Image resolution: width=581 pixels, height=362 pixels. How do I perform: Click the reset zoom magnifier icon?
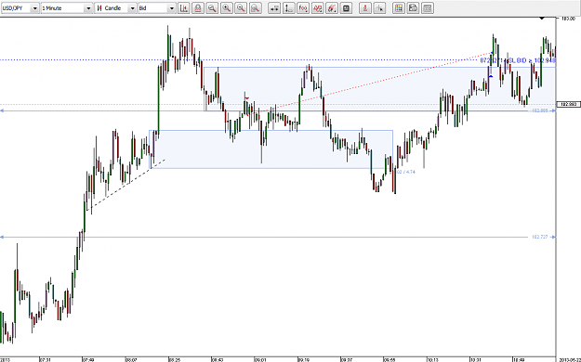256,8
